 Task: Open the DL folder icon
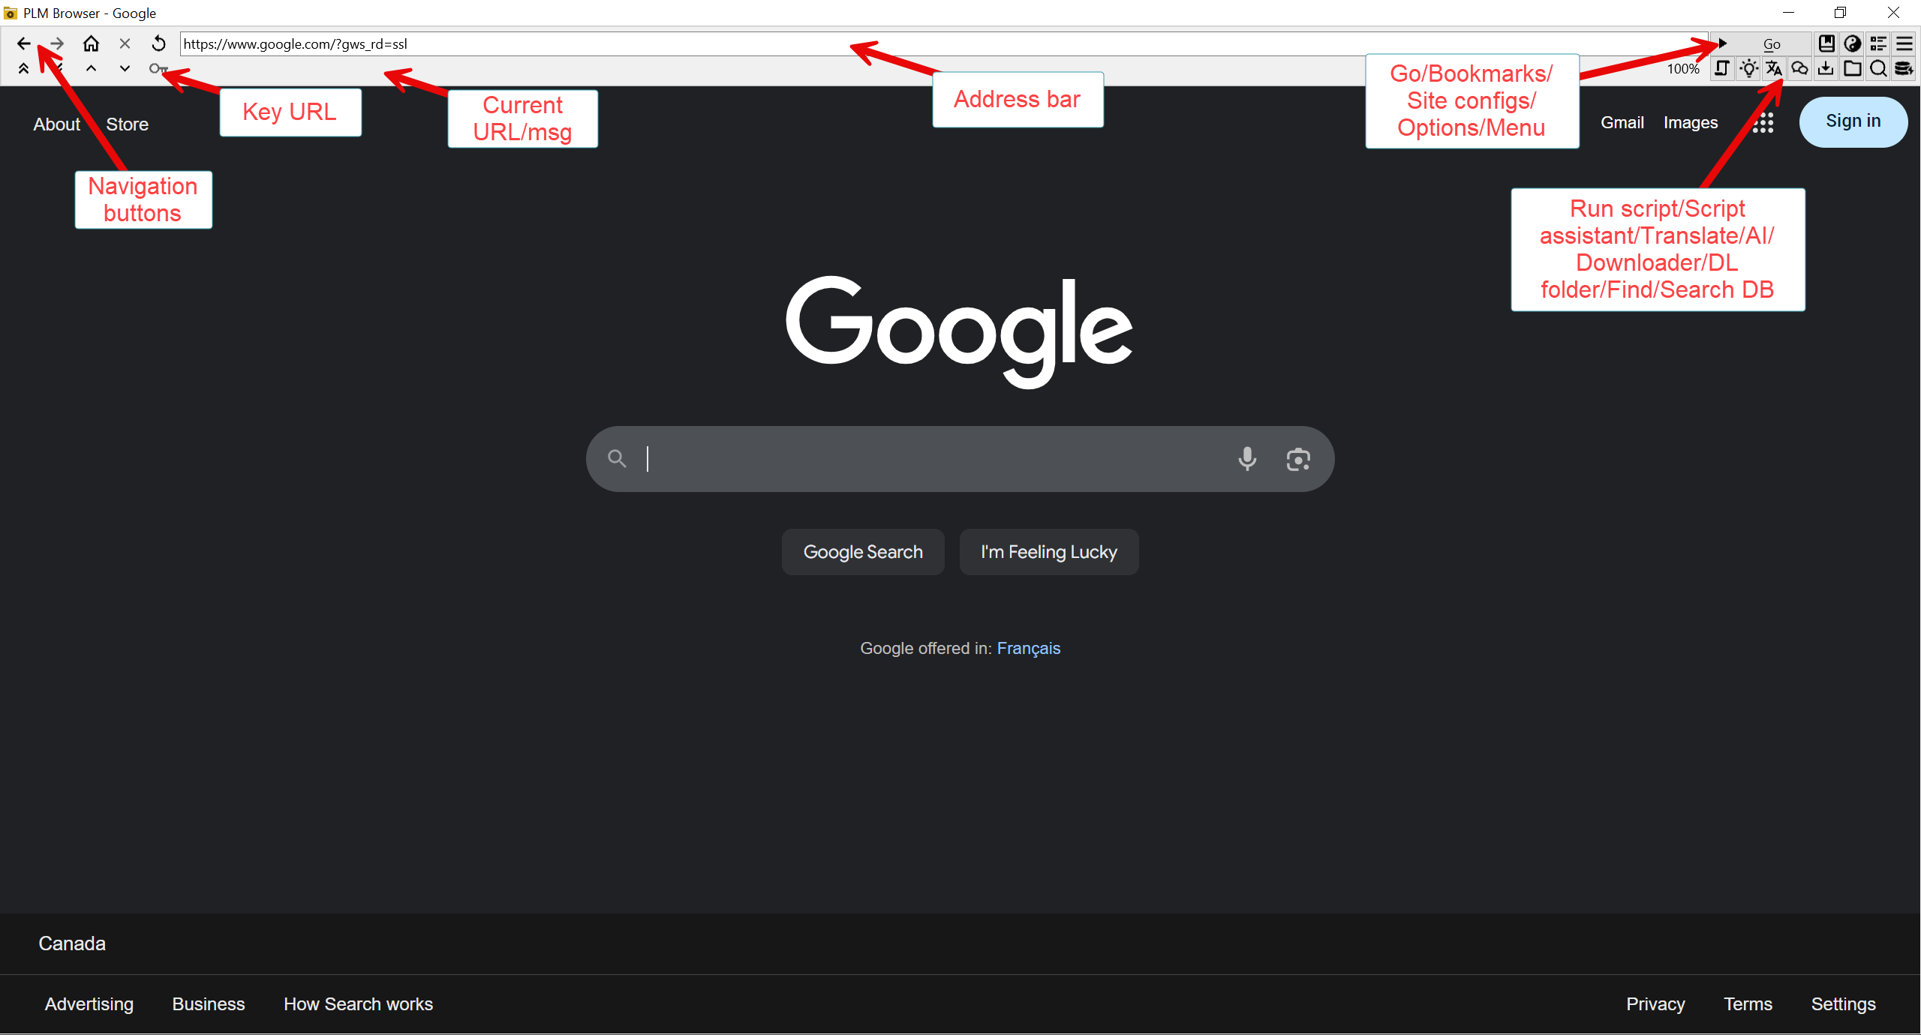click(x=1852, y=69)
